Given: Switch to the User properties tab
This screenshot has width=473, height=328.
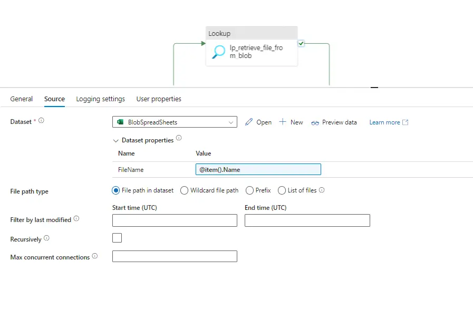Looking at the screenshot, I should click(x=158, y=99).
